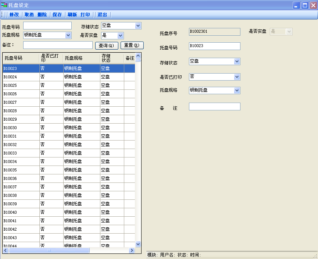Click the 托盘号码 column header
318x259 pixels.
point(21,58)
